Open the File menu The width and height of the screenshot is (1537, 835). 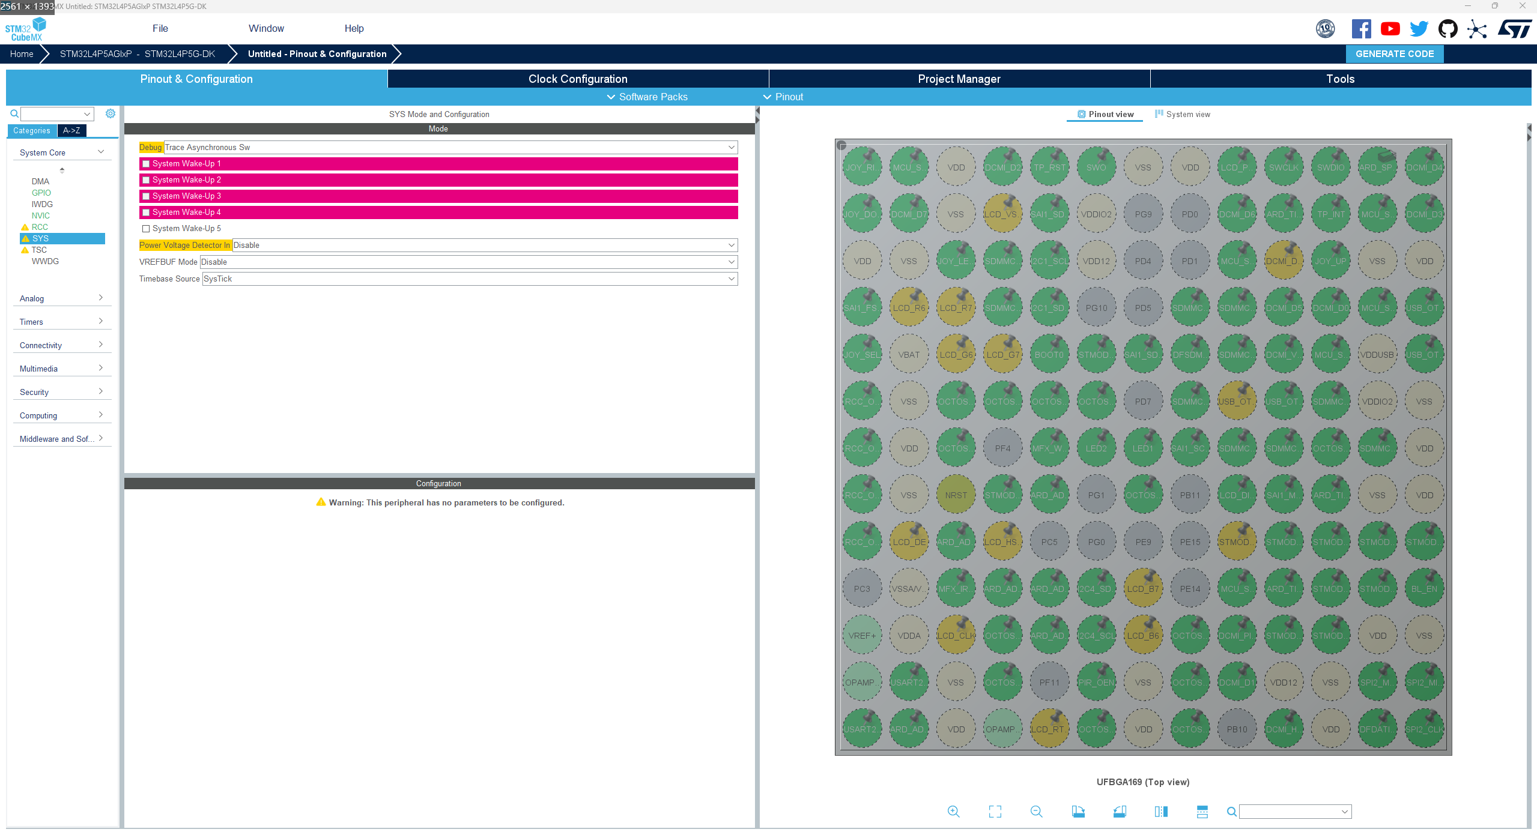[160, 28]
